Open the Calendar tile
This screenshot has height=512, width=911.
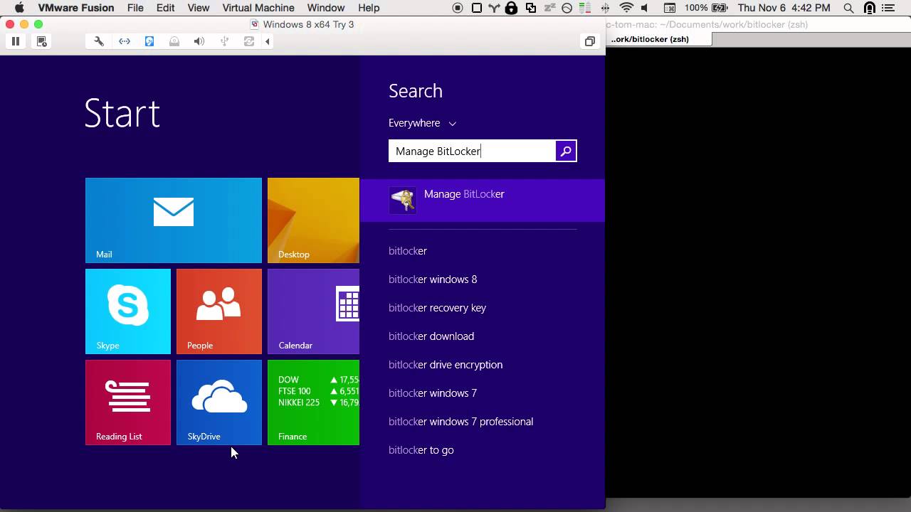point(313,311)
